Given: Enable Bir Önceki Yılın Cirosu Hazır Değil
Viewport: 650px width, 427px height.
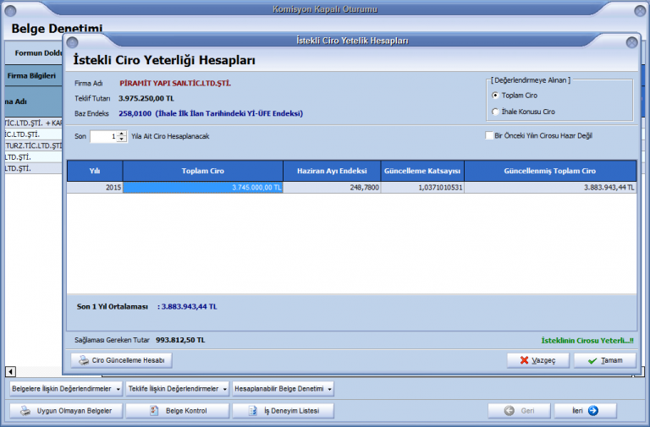Looking at the screenshot, I should (x=489, y=135).
